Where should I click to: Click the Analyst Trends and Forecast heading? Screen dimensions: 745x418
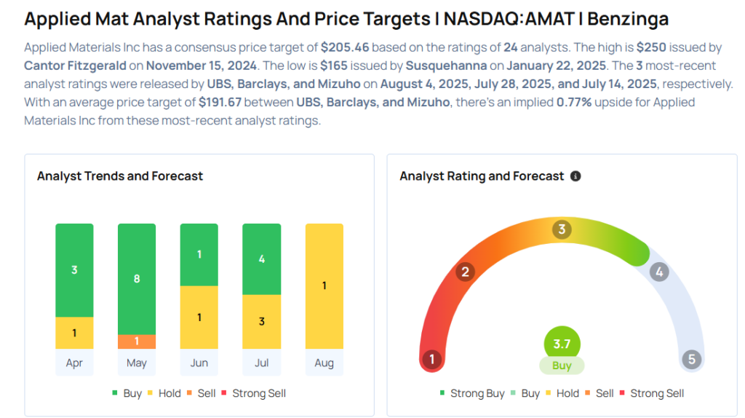120,176
